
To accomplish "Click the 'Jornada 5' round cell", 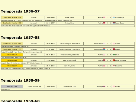I will point(34,44).
